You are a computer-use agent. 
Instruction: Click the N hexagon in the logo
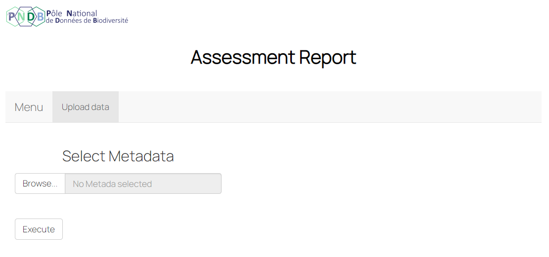click(x=21, y=16)
